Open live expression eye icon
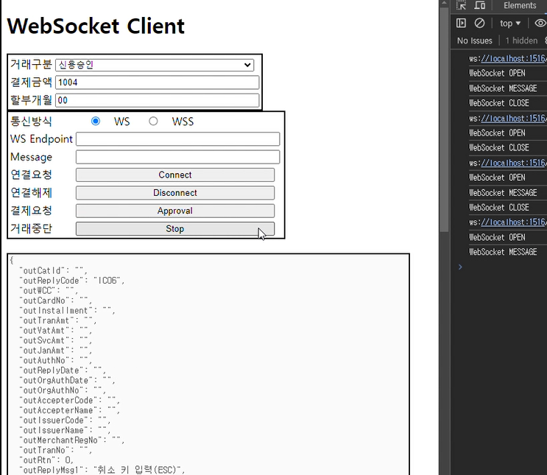547x475 pixels. [540, 24]
